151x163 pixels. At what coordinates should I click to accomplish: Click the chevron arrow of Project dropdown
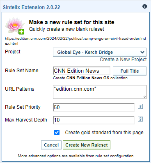pyautogui.click(x=142, y=52)
